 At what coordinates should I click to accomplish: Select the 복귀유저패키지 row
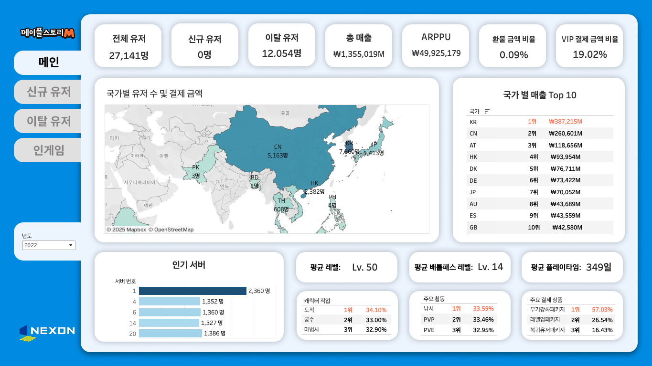click(x=572, y=330)
